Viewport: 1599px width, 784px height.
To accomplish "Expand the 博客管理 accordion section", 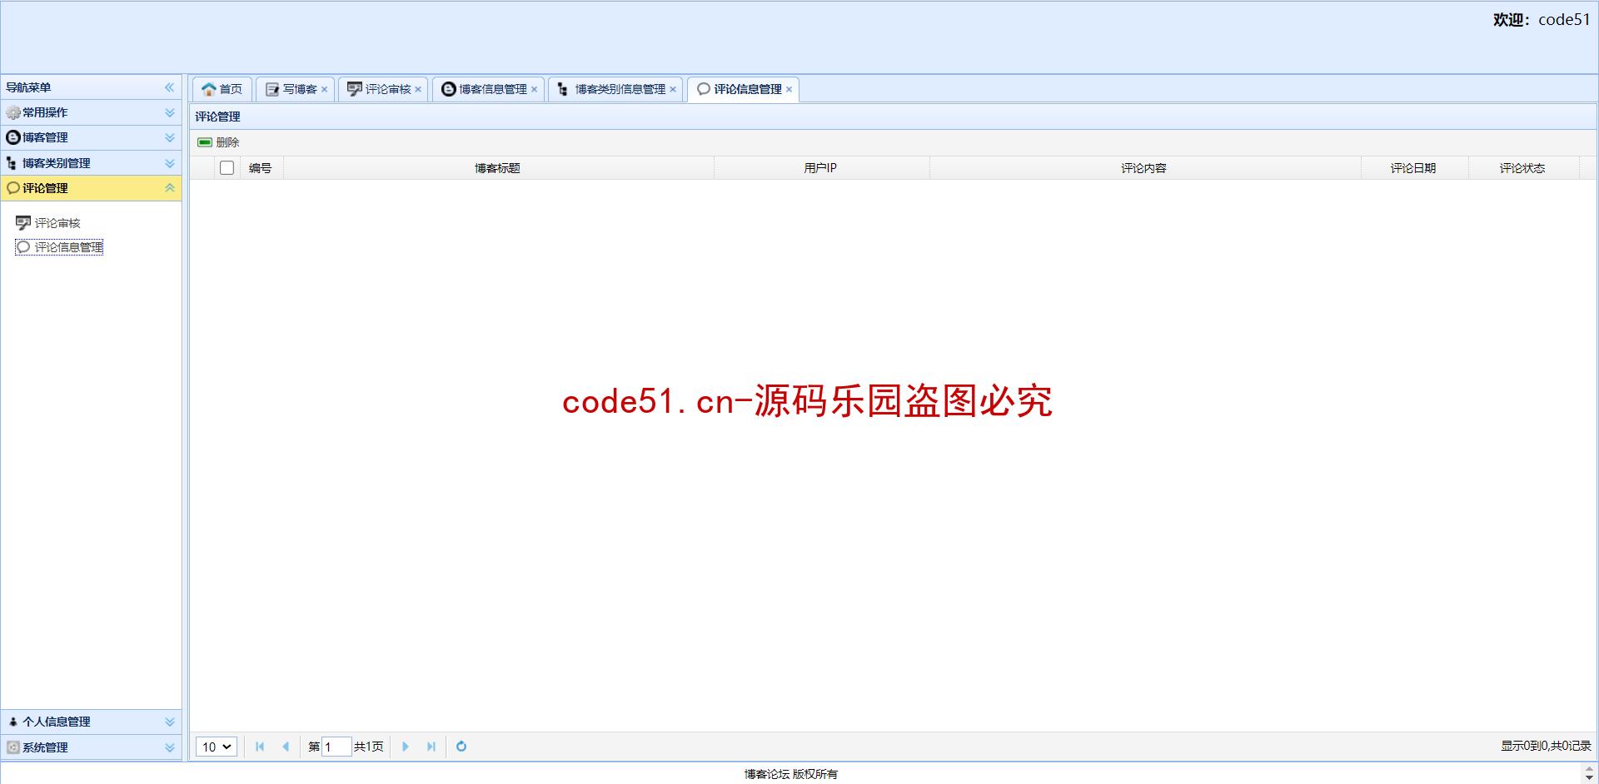I will click(170, 137).
